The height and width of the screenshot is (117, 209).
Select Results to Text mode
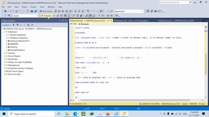coord(86,16)
